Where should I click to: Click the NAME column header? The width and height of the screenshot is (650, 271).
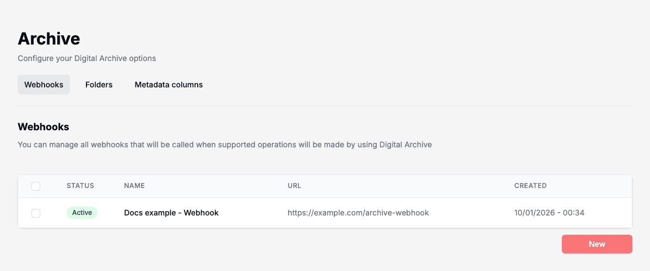(134, 186)
